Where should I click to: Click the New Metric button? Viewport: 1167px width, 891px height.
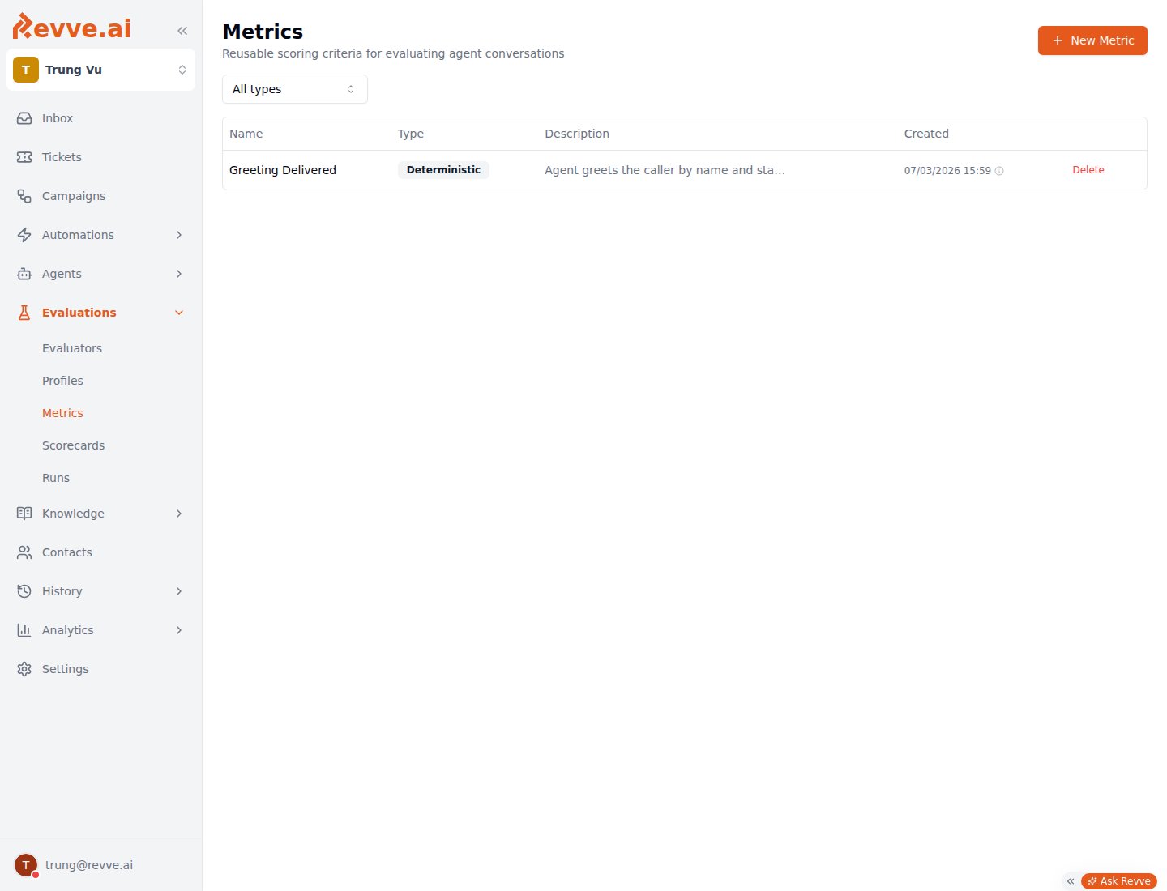pyautogui.click(x=1092, y=40)
